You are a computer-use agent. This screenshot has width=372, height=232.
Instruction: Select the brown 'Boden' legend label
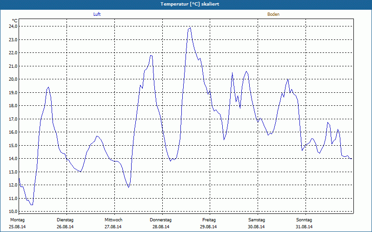tap(273, 14)
